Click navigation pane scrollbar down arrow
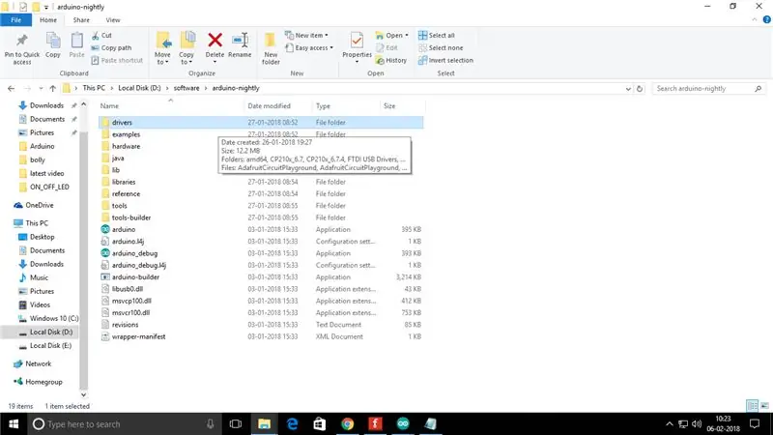The image size is (773, 435). 83,394
